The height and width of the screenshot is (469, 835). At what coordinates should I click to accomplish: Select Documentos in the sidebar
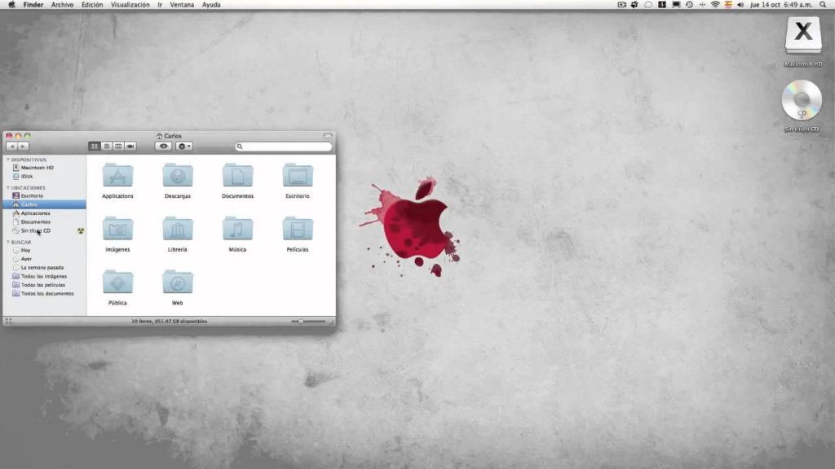[x=44, y=221]
